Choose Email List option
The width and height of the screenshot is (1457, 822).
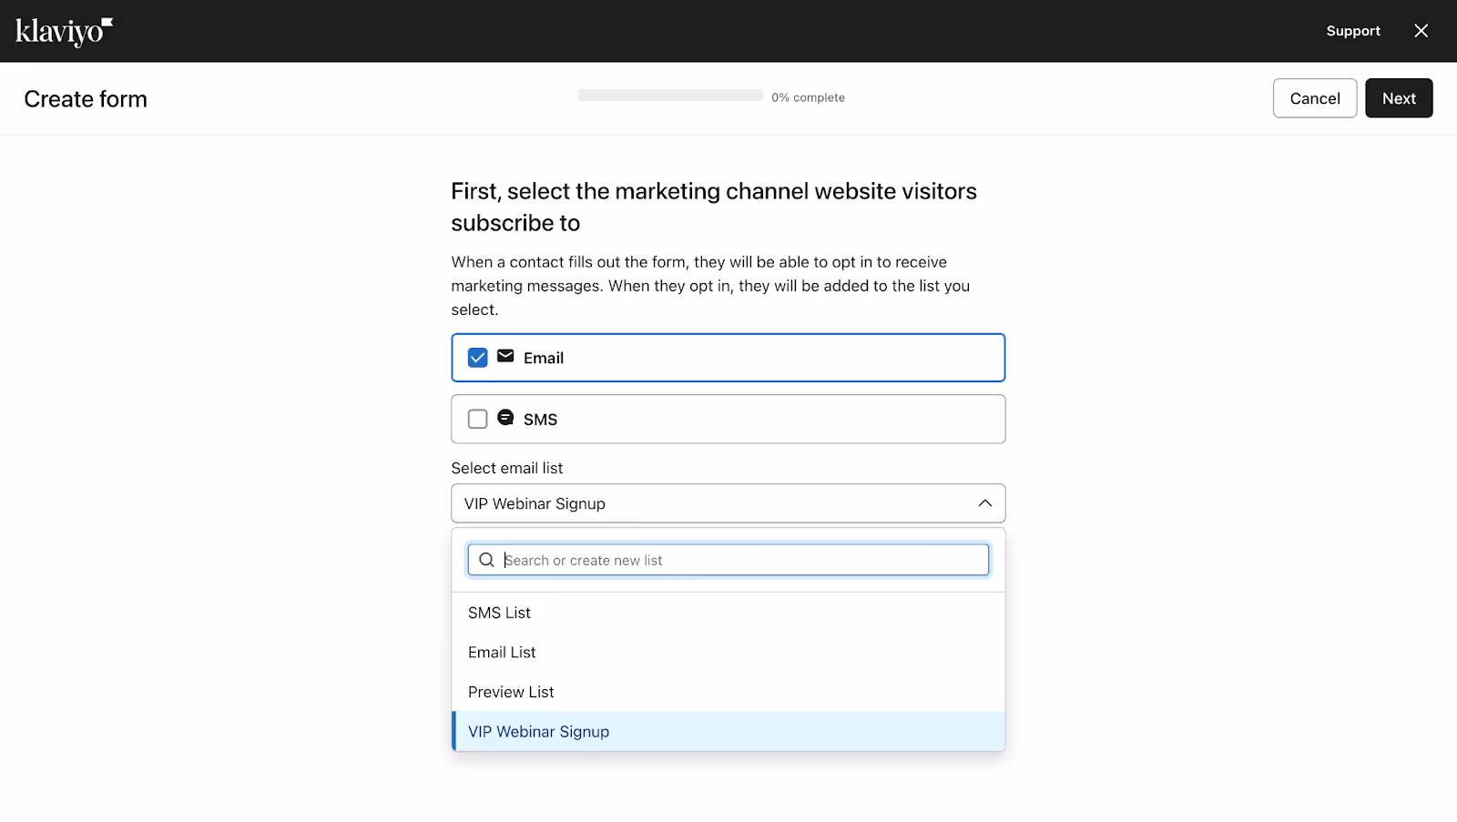(728, 653)
